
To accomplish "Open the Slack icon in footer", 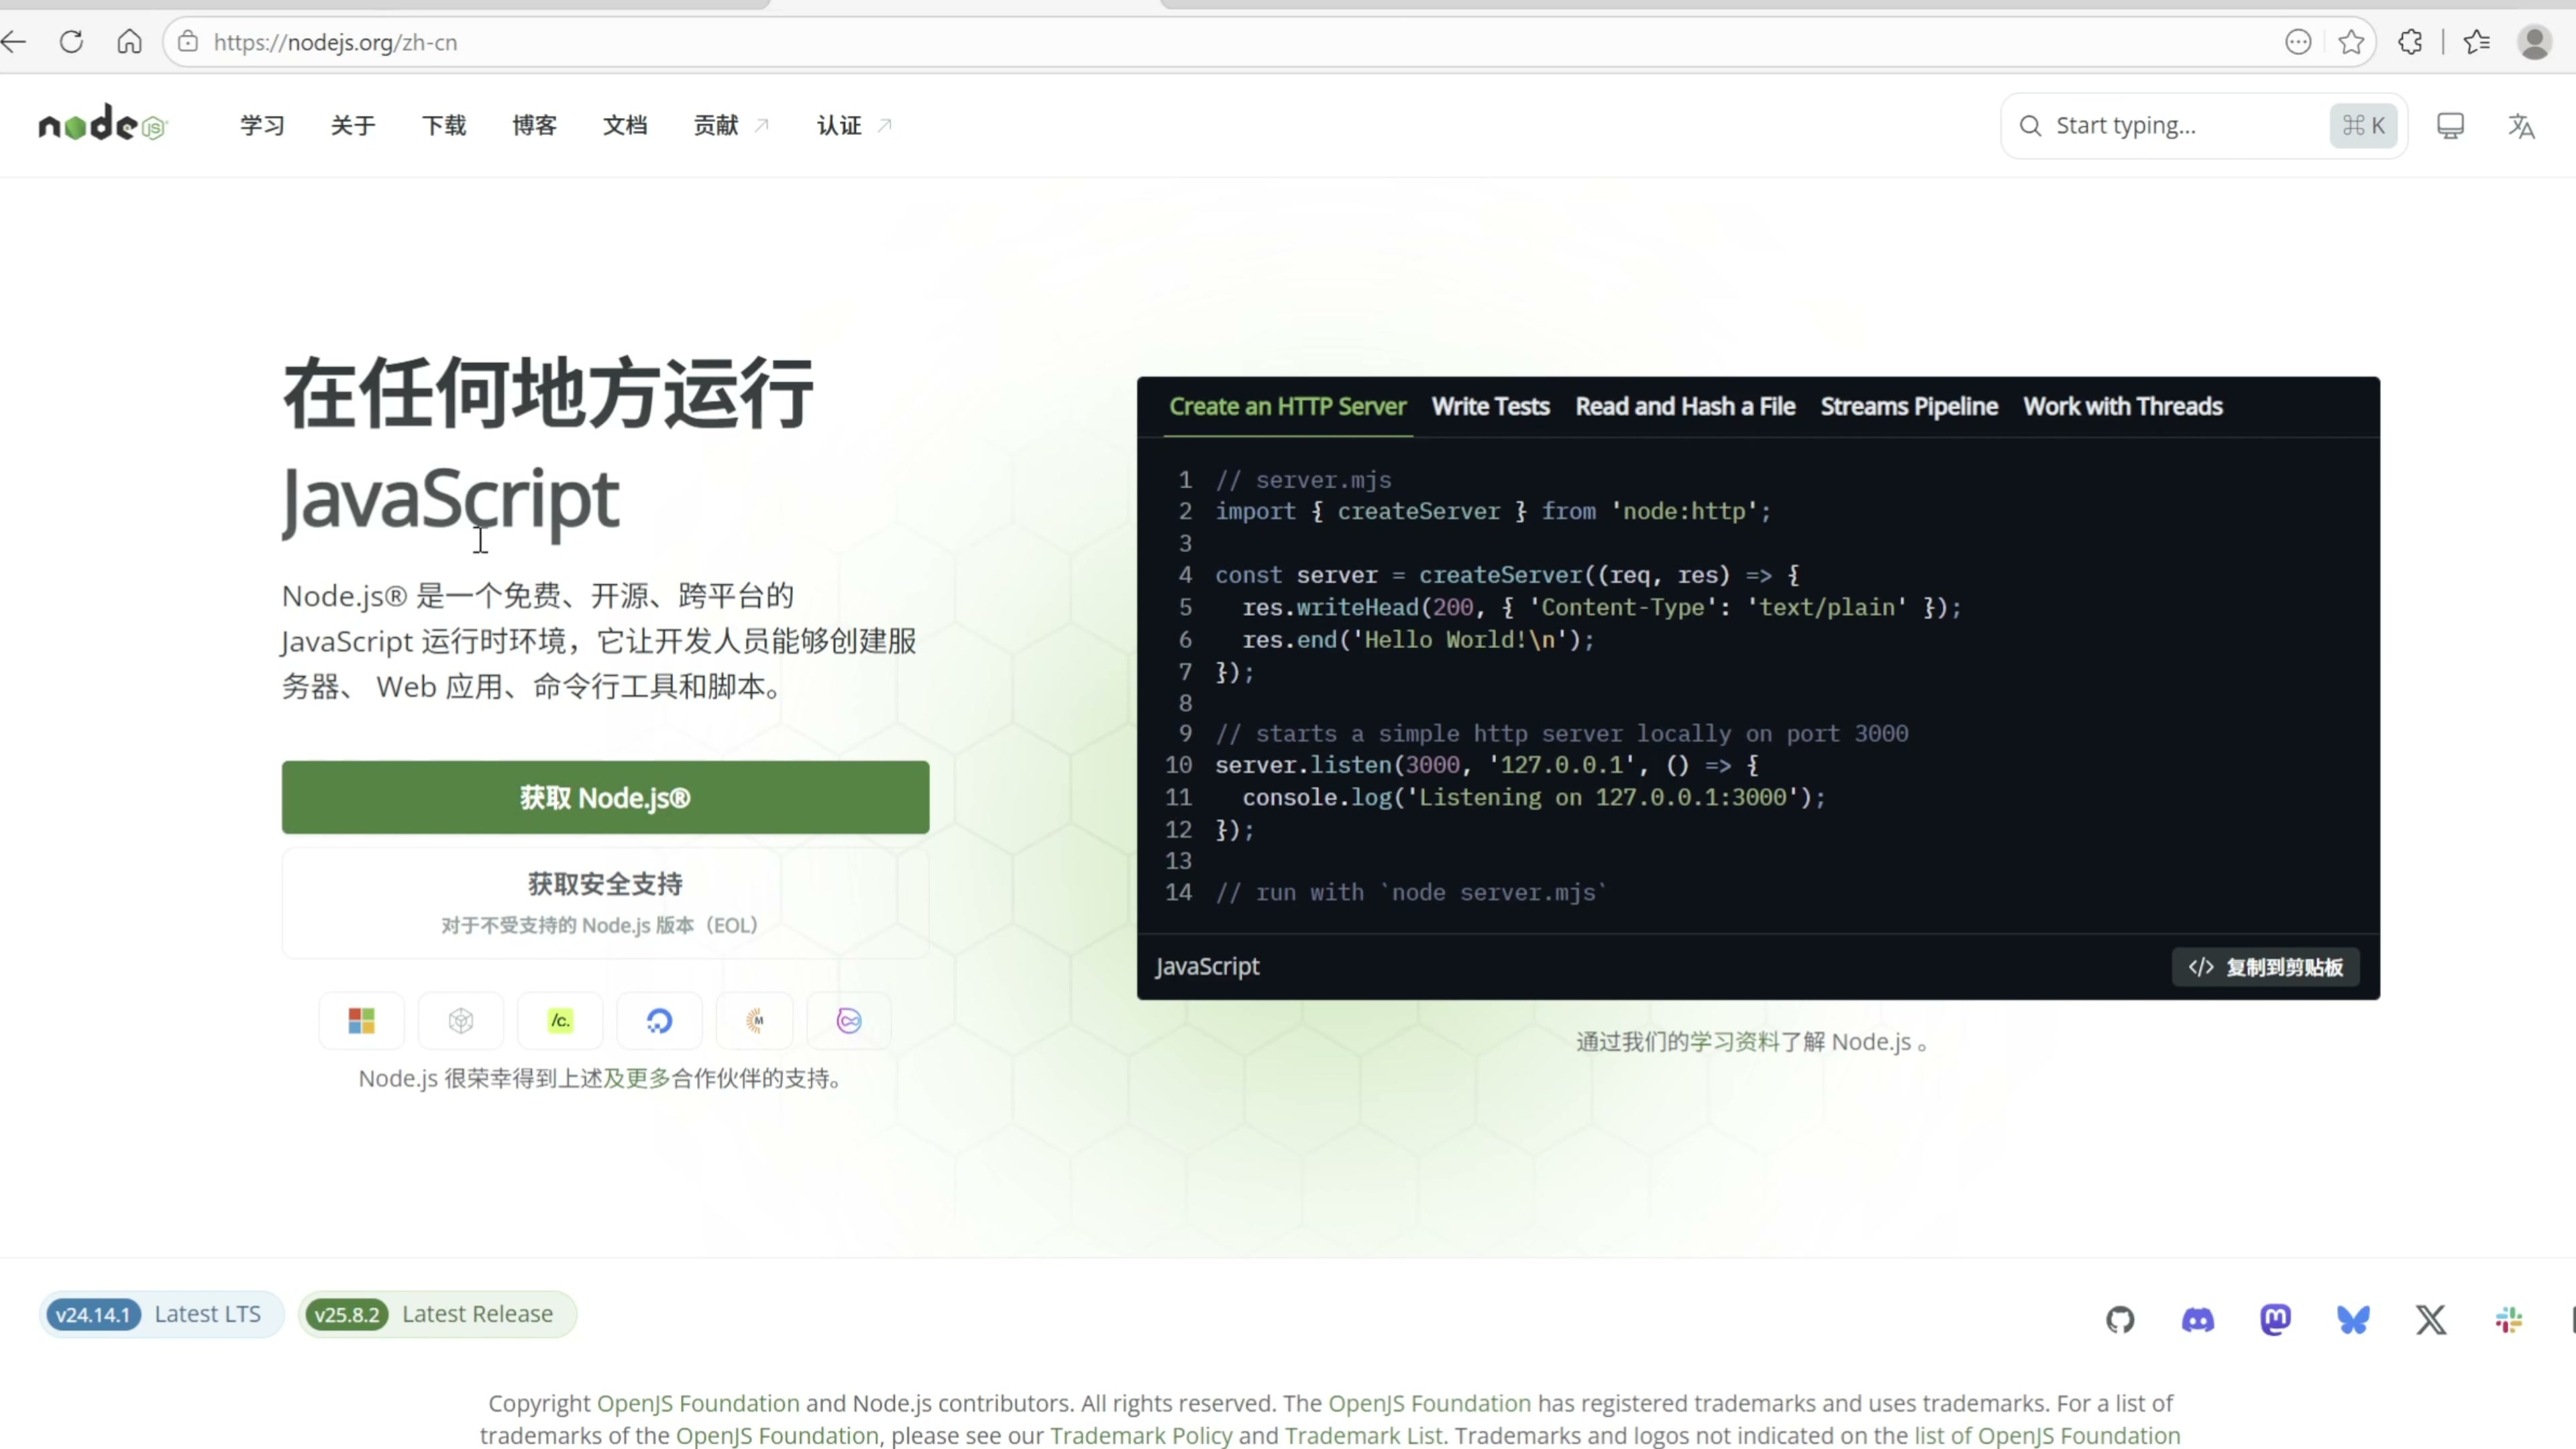I will [2508, 1320].
